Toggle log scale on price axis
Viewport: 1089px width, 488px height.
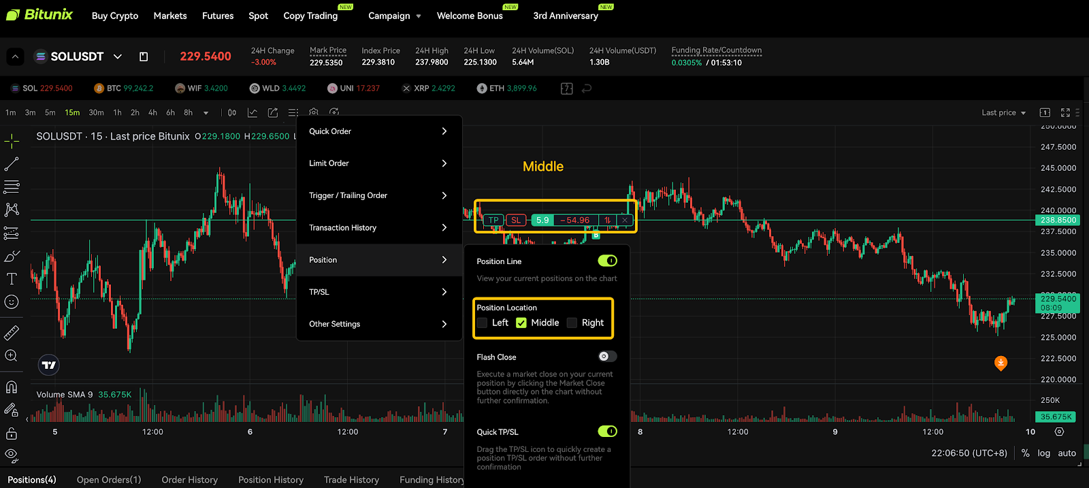[x=1043, y=453]
